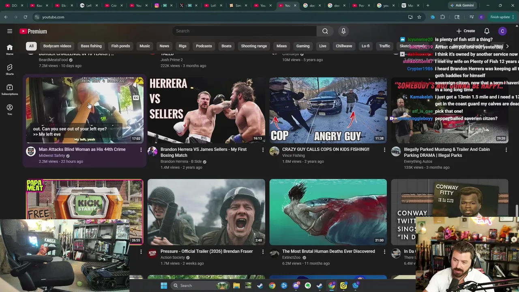
Task: Open Midwest Safety channel name link
Action: pos(52,155)
